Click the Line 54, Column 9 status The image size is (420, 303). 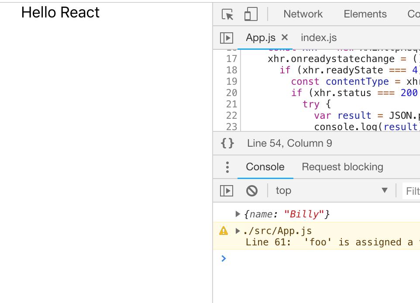tap(289, 143)
